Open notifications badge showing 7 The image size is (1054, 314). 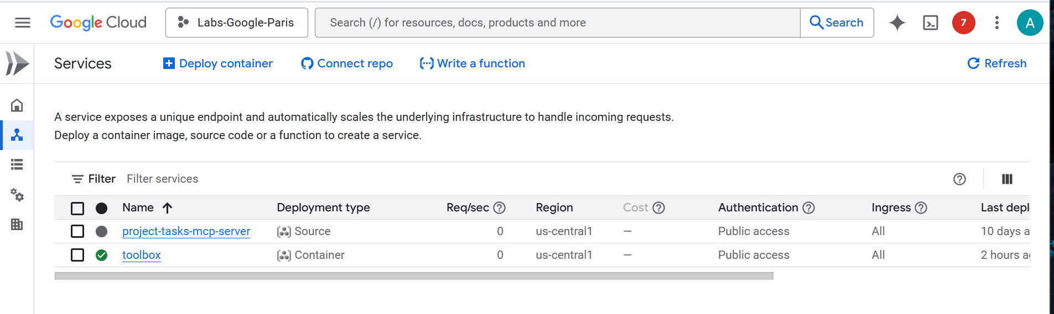tap(963, 23)
